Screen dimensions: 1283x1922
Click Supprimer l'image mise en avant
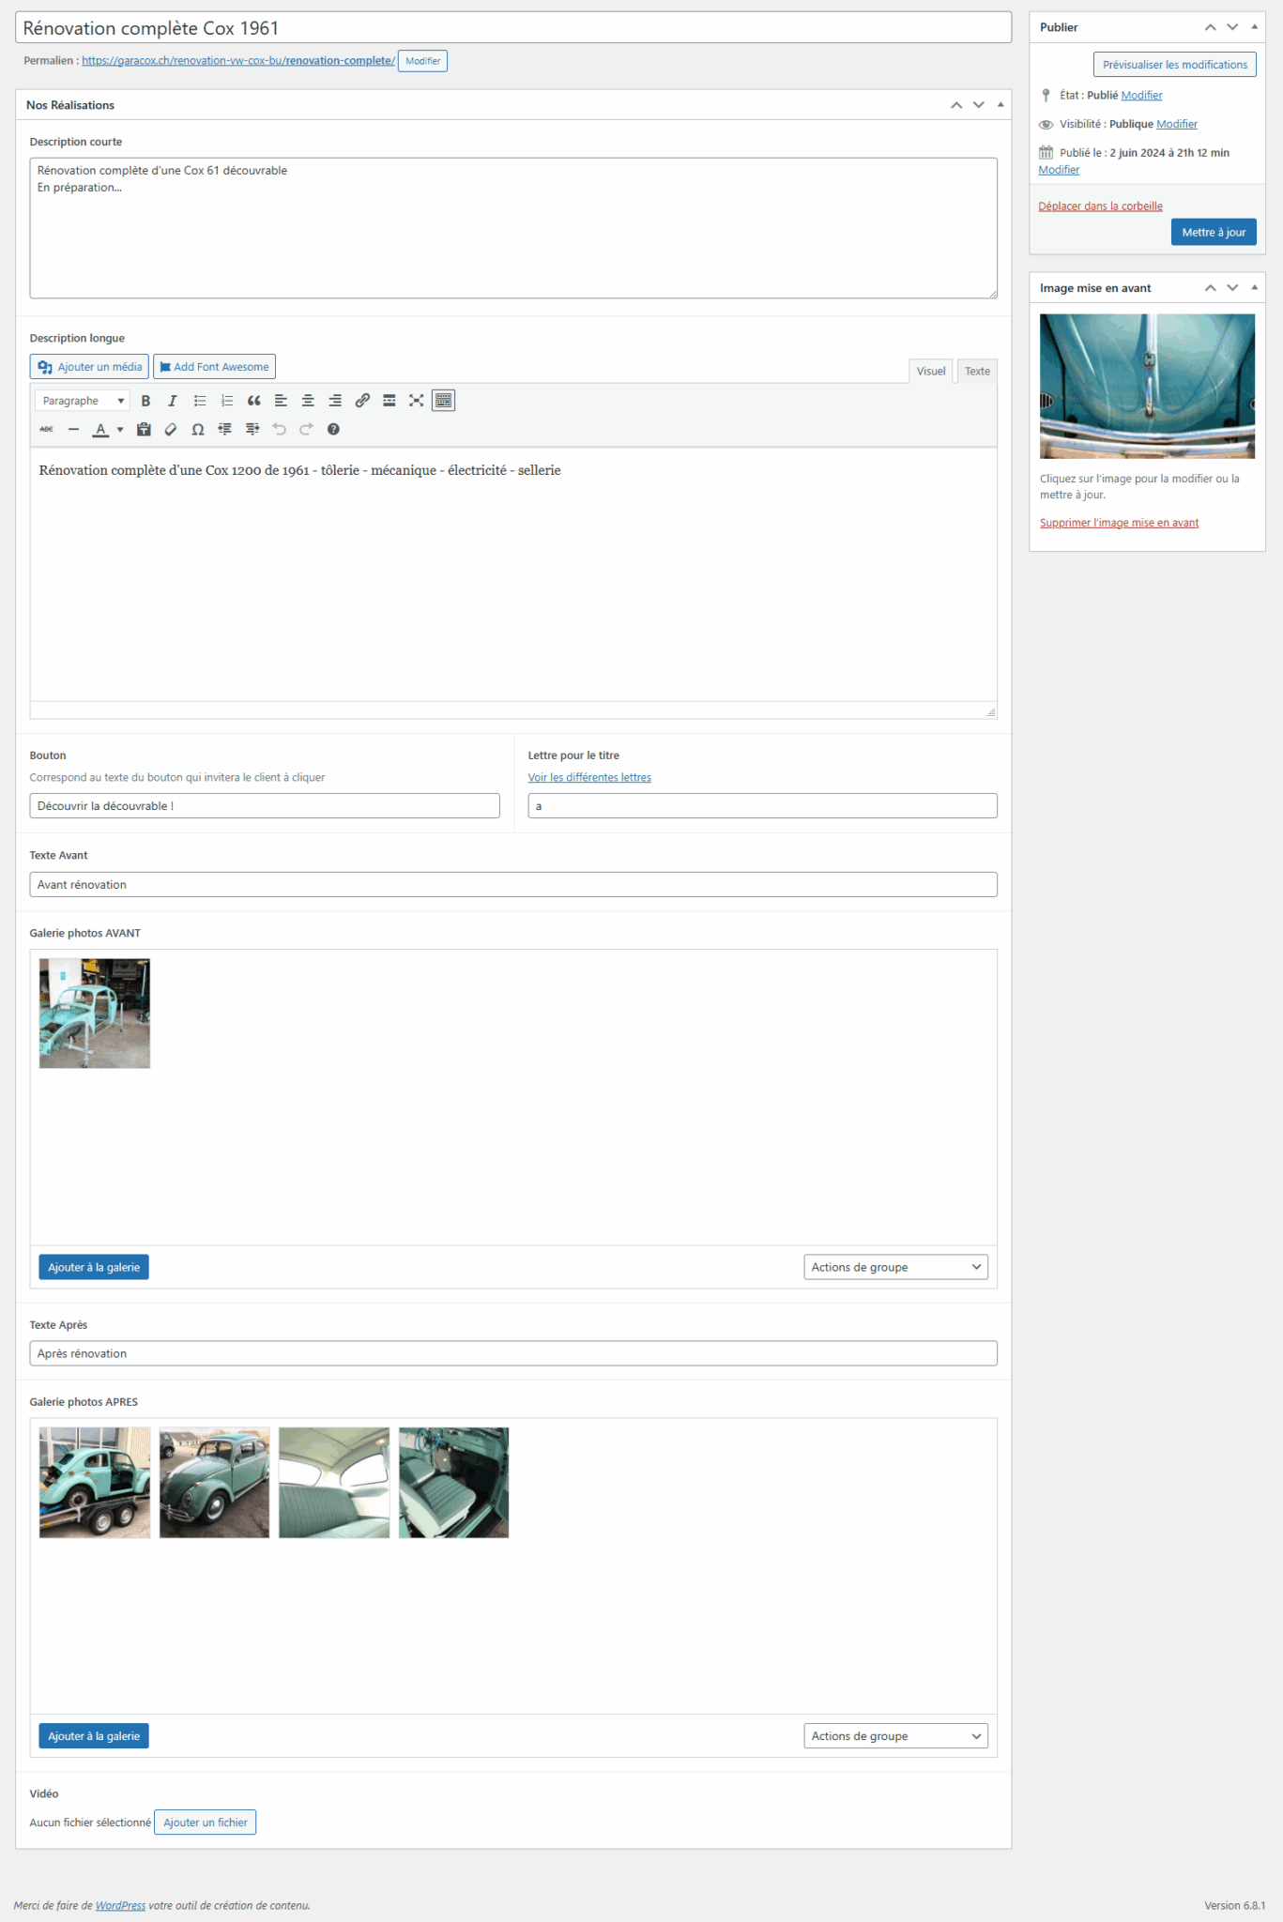tap(1119, 523)
